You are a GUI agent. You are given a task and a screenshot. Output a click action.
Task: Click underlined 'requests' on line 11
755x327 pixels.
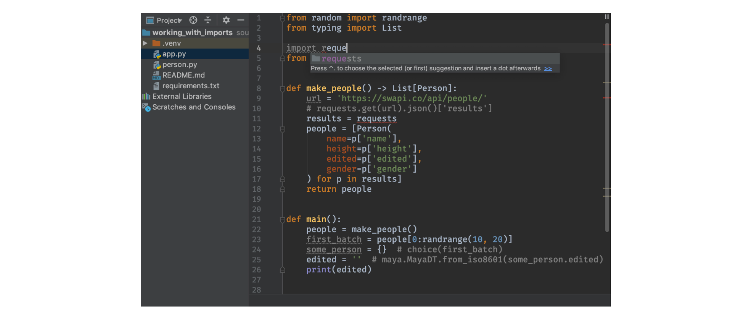376,119
